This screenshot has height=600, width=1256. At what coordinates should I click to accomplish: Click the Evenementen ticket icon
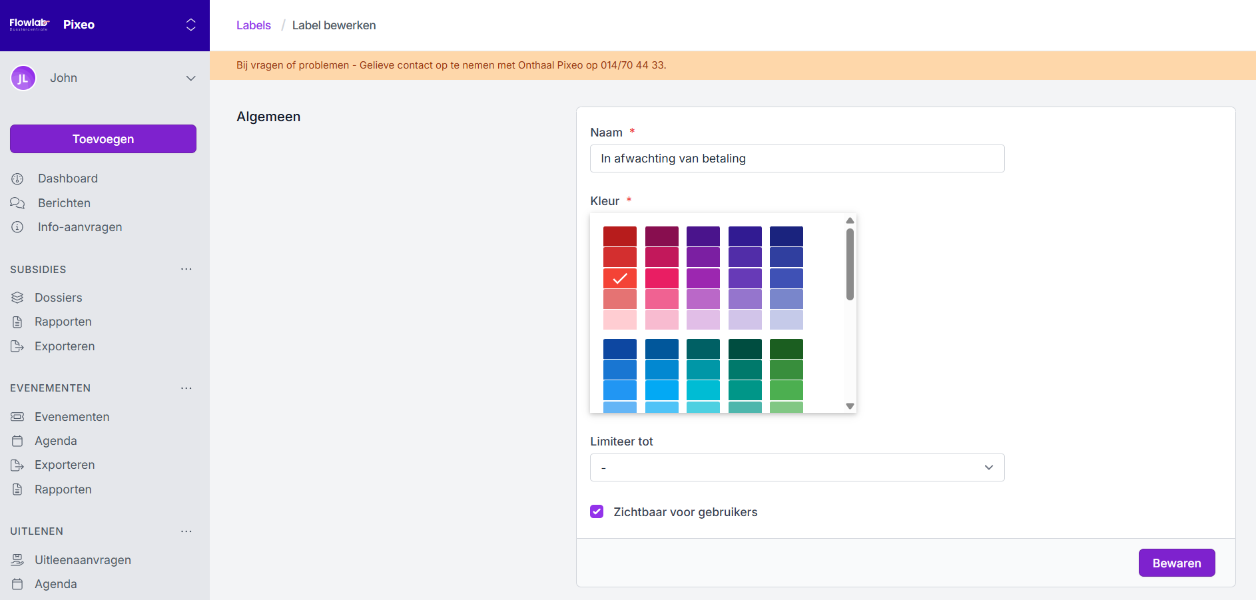17,417
